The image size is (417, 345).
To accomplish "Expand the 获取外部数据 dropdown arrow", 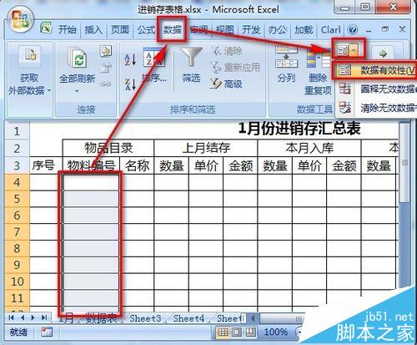I will pyautogui.click(x=49, y=90).
